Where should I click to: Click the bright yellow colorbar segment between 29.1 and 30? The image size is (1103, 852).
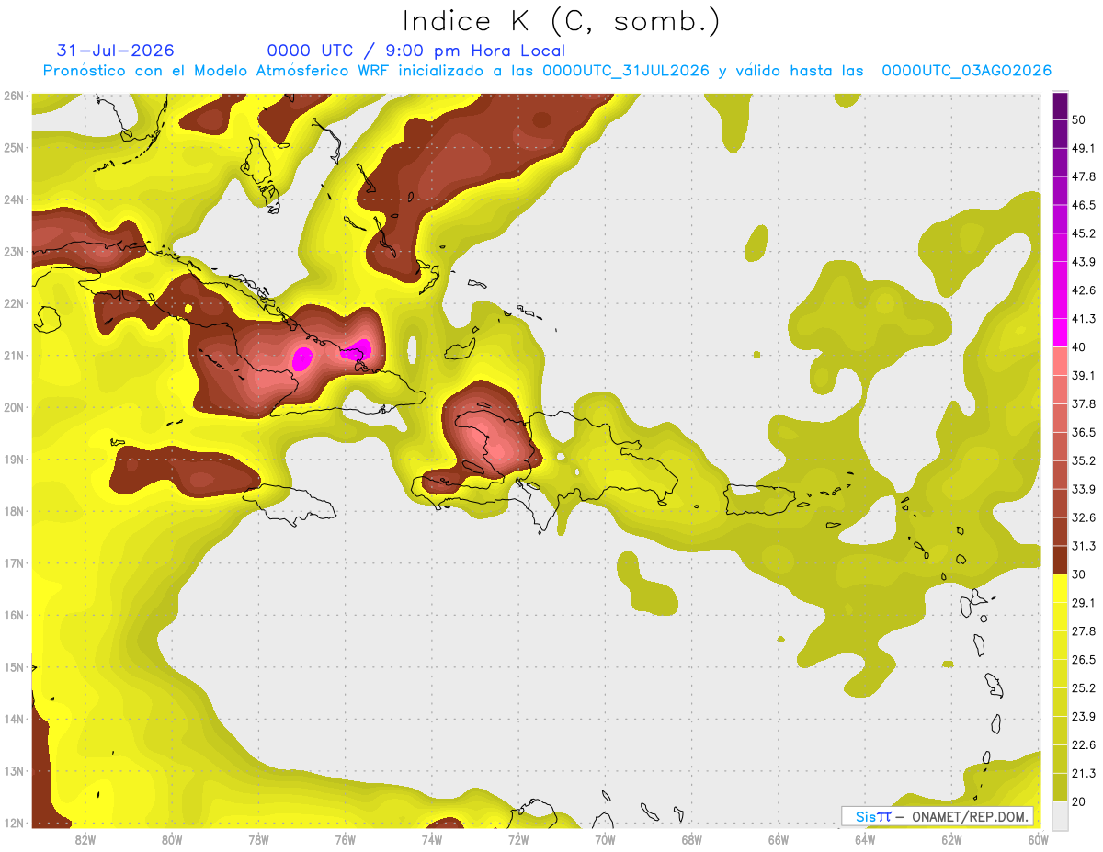(1060, 588)
